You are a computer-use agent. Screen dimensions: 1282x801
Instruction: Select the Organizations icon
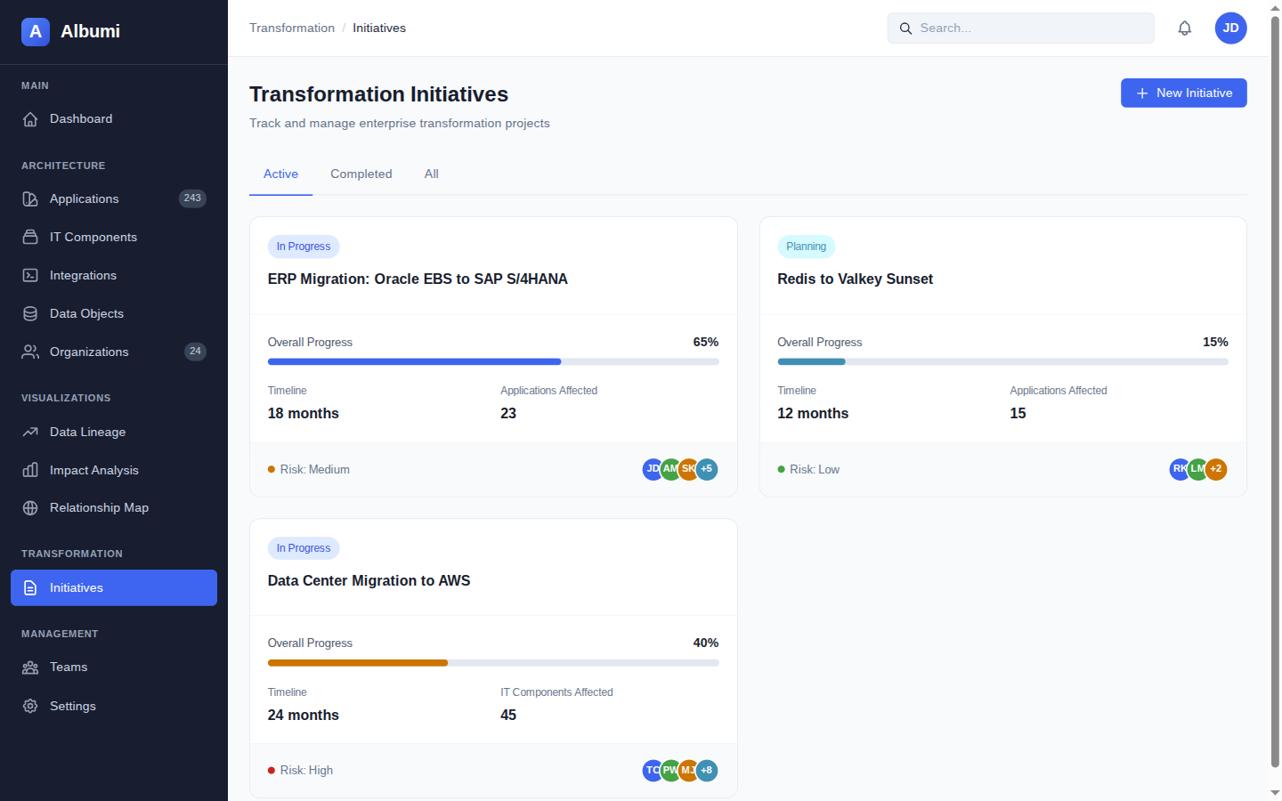pyautogui.click(x=29, y=352)
